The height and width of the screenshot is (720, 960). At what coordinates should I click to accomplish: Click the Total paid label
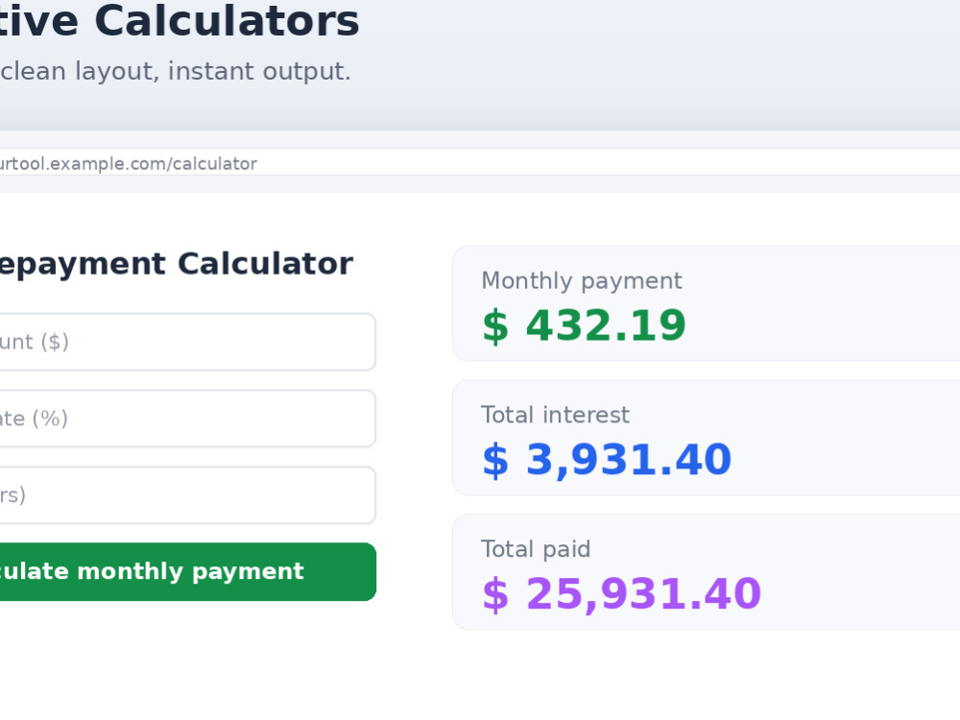tap(536, 549)
